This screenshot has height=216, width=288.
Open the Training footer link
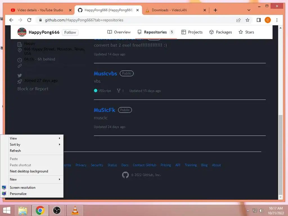[x=191, y=165]
